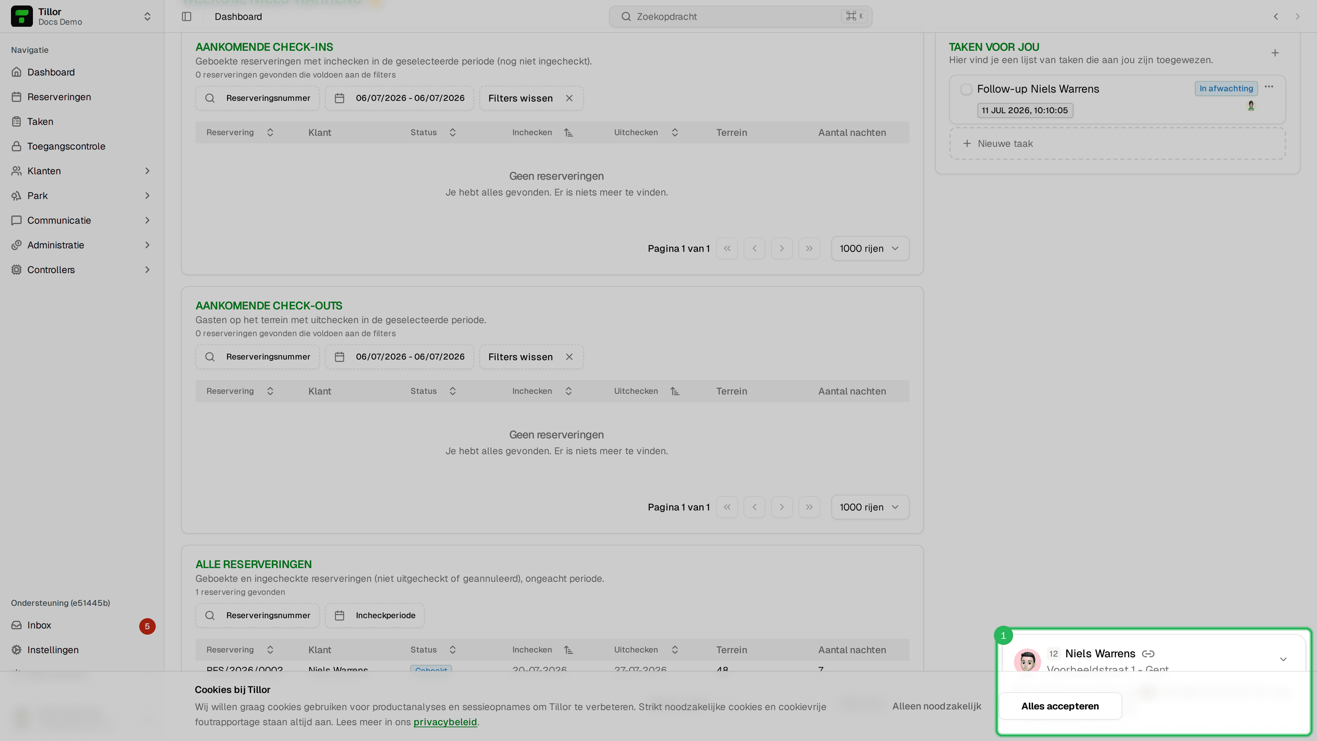The width and height of the screenshot is (1317, 741).
Task: Expand the Administratie submenu chevron
Action: tap(147, 245)
